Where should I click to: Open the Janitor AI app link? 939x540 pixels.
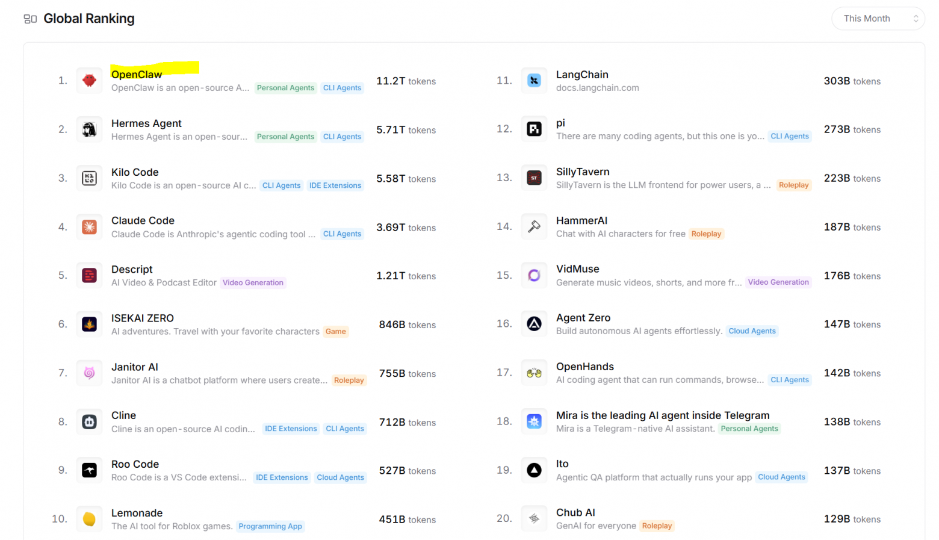pyautogui.click(x=135, y=367)
